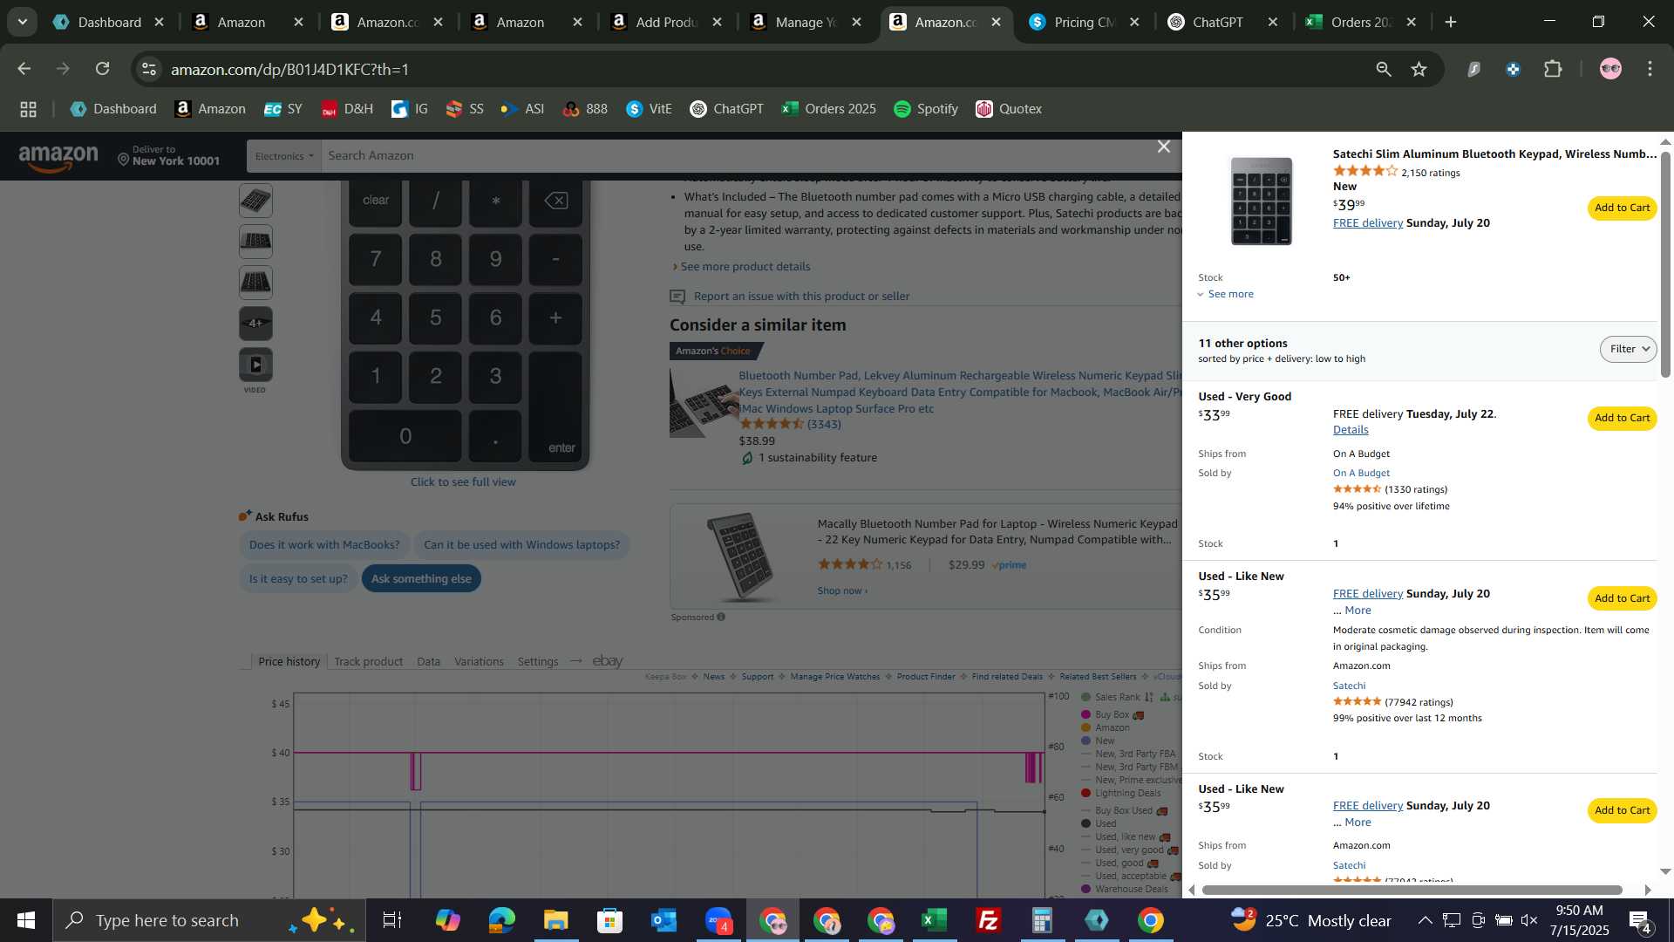Image resolution: width=1674 pixels, height=942 pixels.
Task: Open Details link under Tuesday delivery
Action: click(x=1351, y=430)
